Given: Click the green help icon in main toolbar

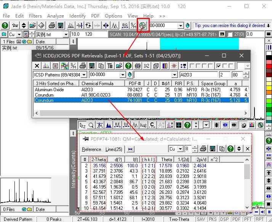Looking at the screenshot, I should (5, 25).
